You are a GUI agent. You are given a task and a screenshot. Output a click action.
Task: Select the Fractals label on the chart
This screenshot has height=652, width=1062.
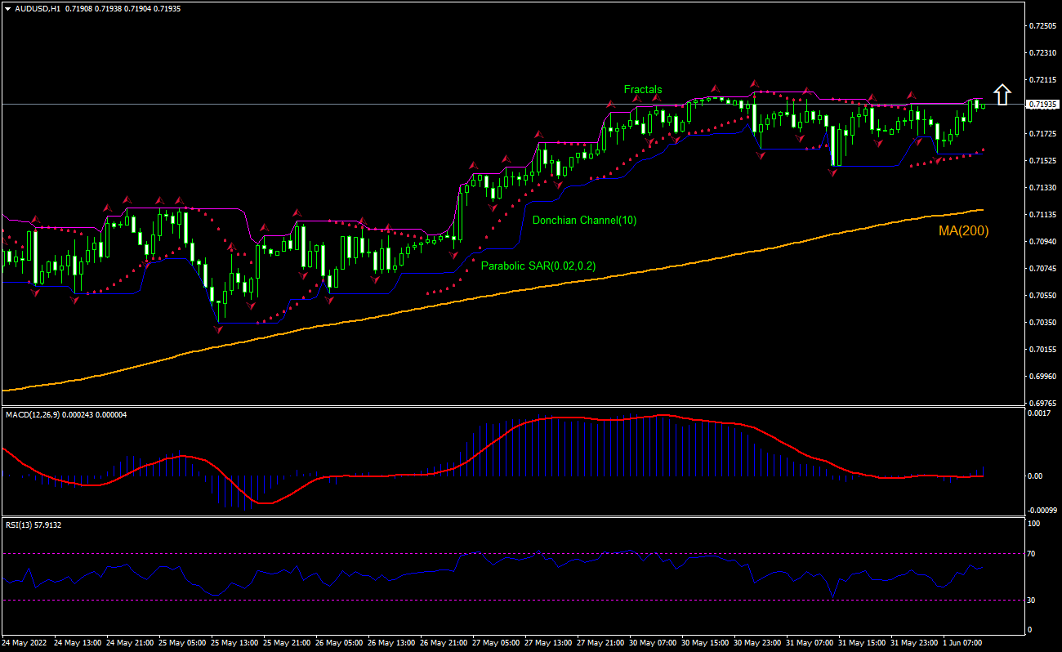click(643, 89)
